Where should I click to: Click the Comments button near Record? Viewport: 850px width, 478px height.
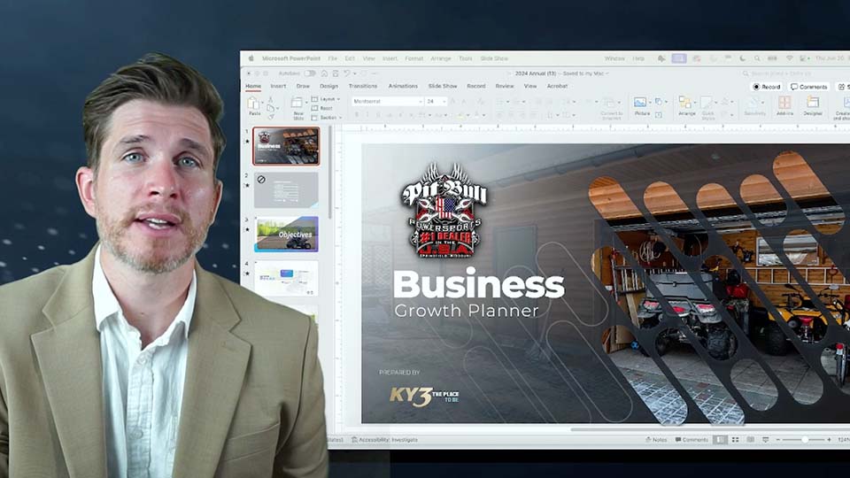coord(809,87)
